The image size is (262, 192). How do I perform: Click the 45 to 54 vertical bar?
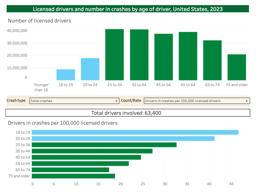coord(163,57)
